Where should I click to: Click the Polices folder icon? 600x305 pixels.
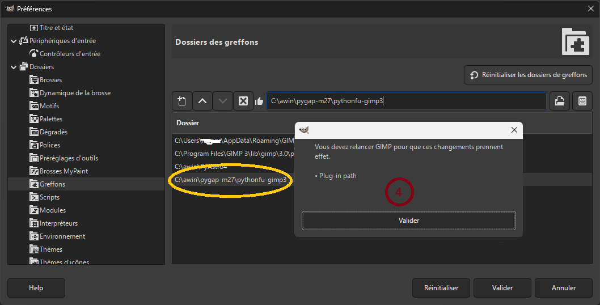[x=34, y=145]
